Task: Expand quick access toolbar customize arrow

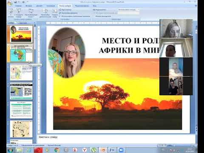Action: (28, 2)
